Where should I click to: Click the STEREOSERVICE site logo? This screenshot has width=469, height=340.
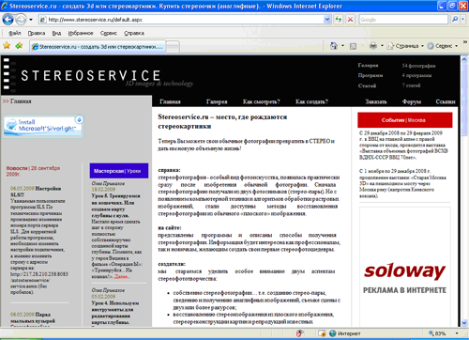click(91, 76)
